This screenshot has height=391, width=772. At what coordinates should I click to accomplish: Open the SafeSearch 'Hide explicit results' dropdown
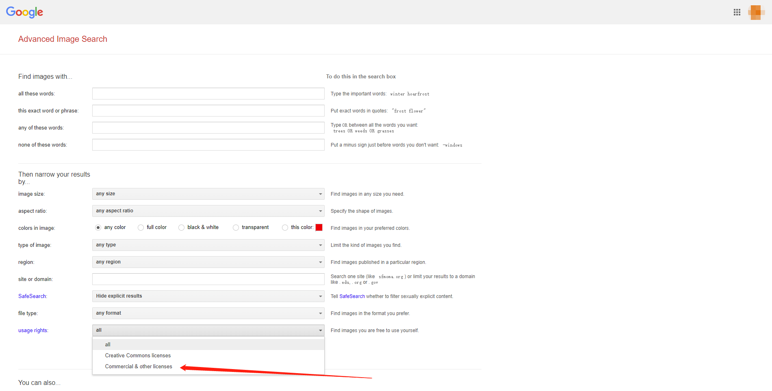tap(208, 296)
